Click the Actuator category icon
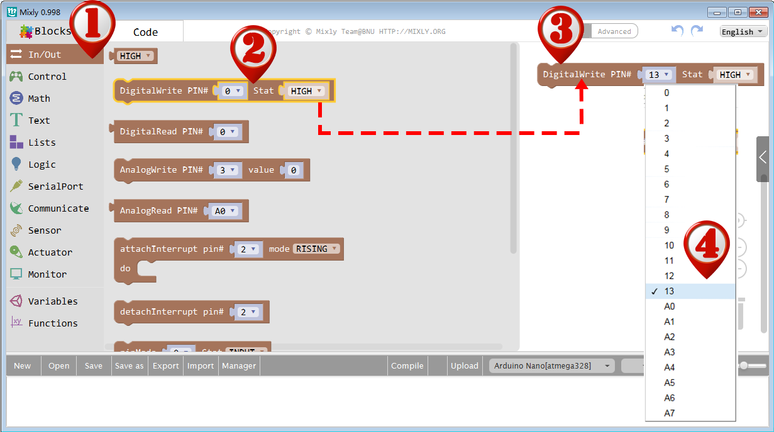 [16, 252]
